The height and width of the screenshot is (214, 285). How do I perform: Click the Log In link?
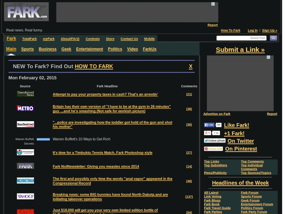pyautogui.click(x=253, y=30)
